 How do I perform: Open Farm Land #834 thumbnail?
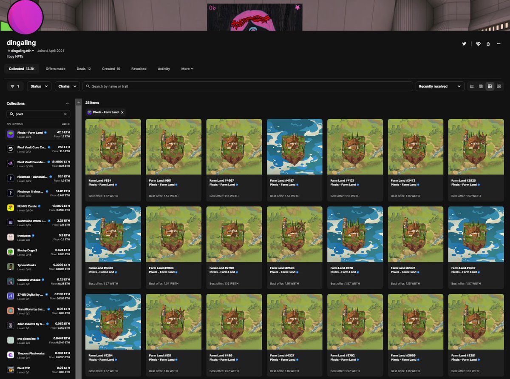(x=113, y=147)
